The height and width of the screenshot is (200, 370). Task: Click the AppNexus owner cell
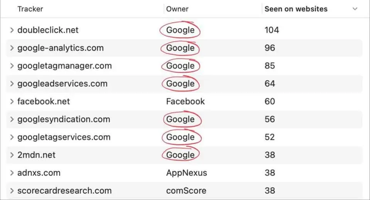186,173
